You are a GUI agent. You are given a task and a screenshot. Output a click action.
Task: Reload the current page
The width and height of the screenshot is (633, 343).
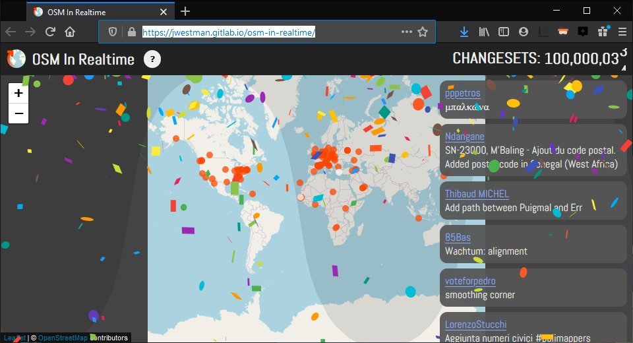tap(50, 32)
